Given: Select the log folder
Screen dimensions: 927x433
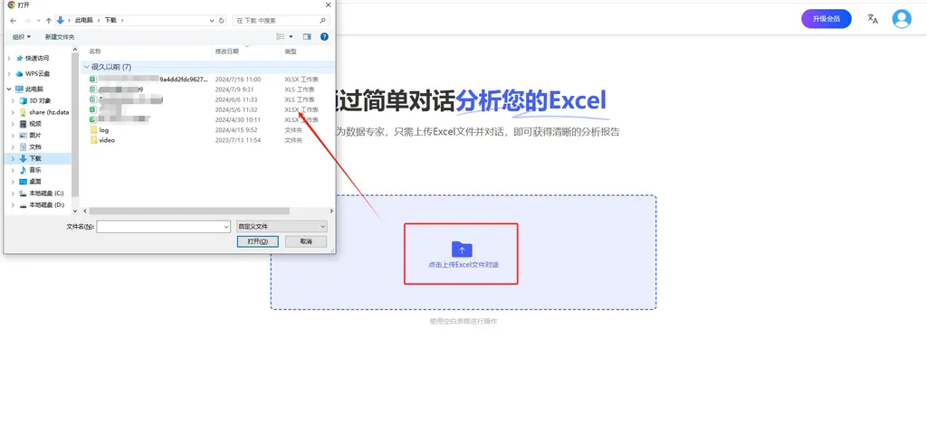Looking at the screenshot, I should pyautogui.click(x=103, y=130).
